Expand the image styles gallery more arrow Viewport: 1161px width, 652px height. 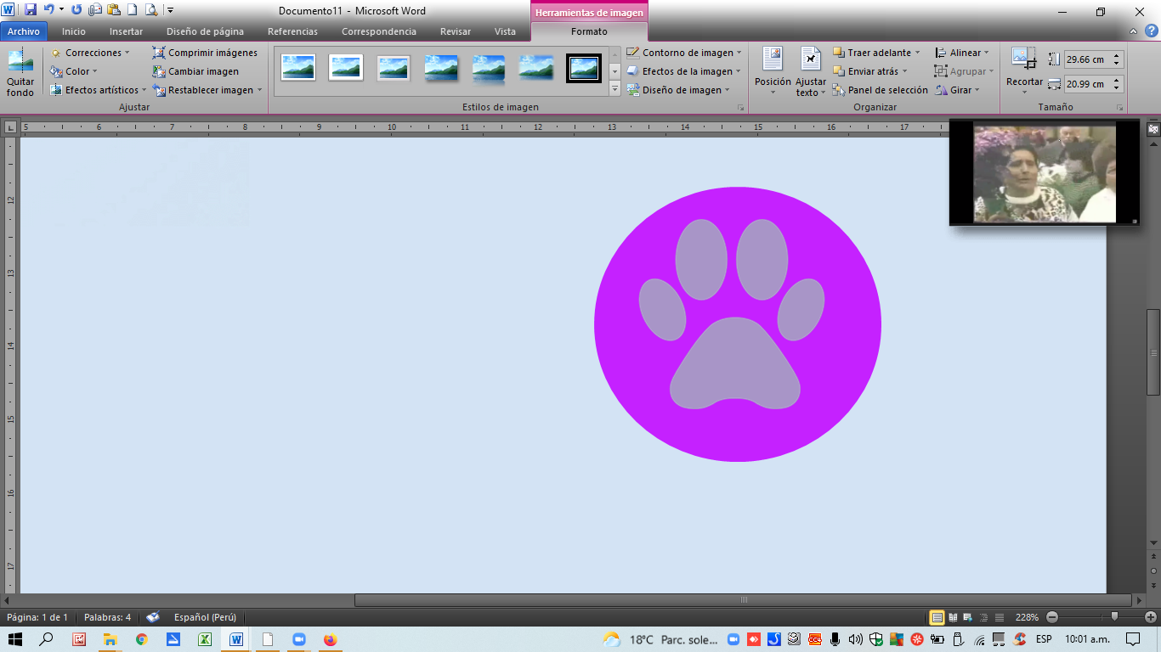[614, 89]
